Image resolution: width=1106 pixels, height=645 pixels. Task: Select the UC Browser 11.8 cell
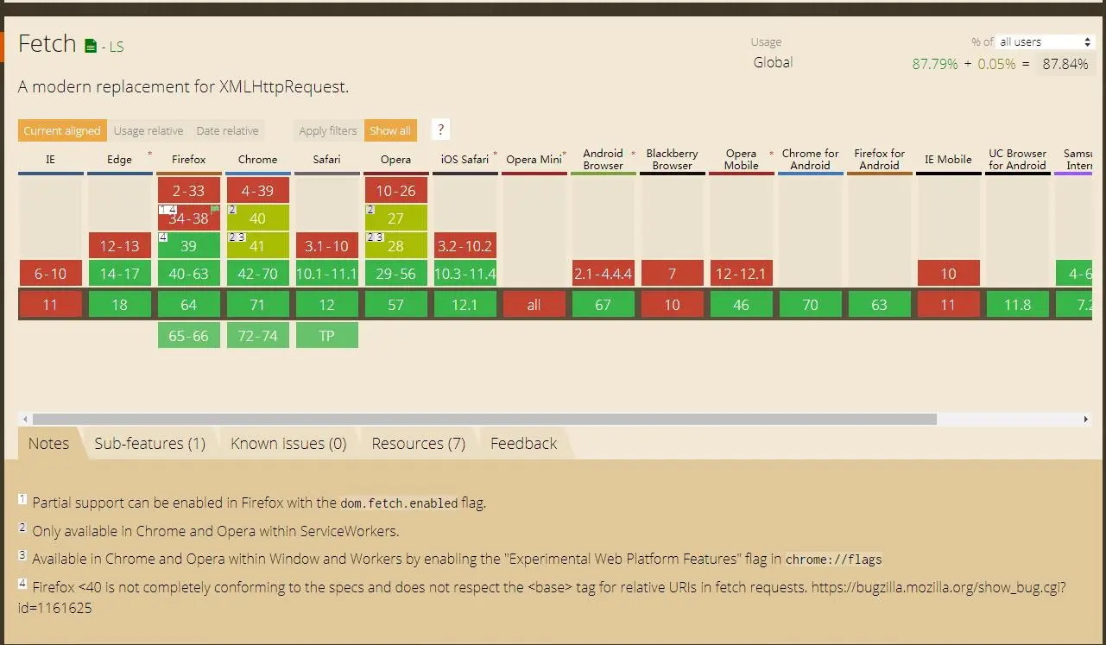click(1017, 304)
